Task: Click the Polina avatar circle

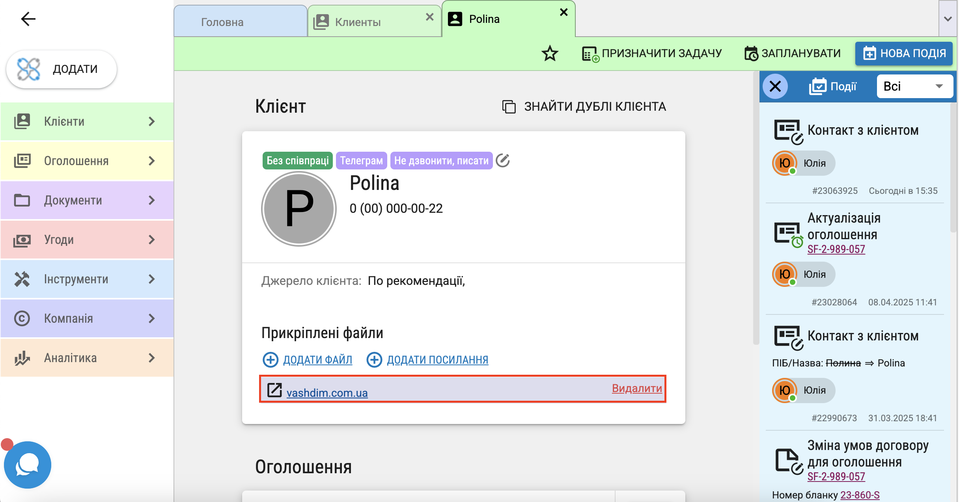Action: 299,209
